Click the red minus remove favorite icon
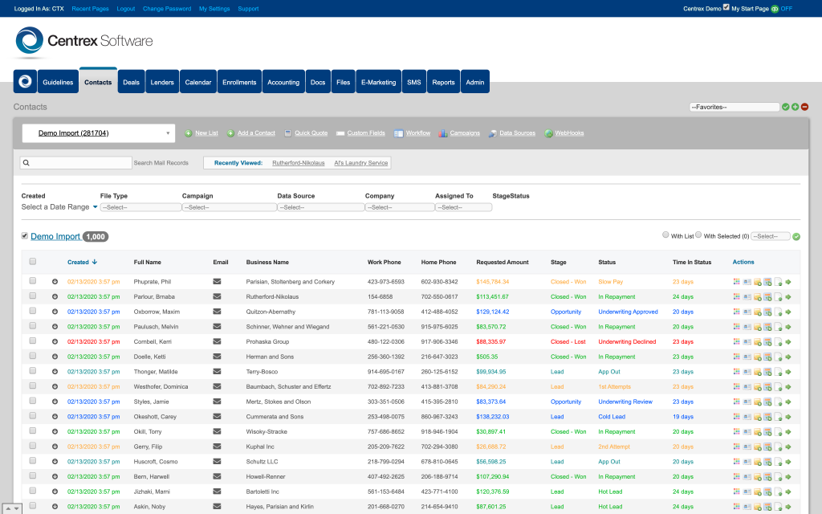This screenshot has height=514, width=822. 804,107
